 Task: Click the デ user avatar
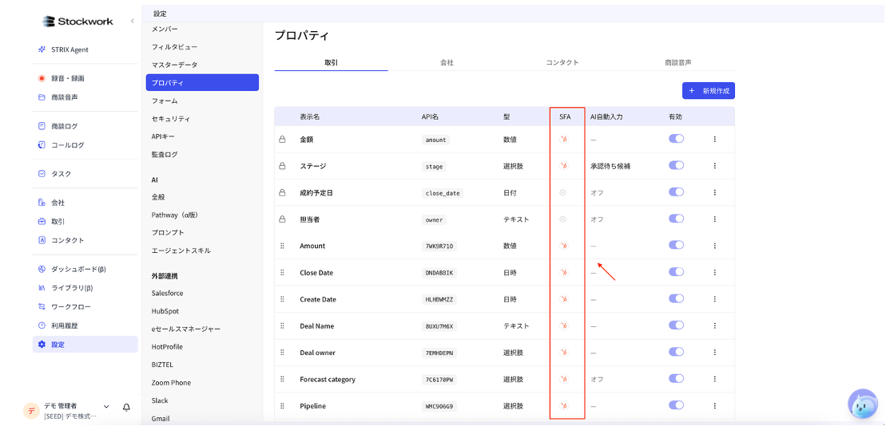pyautogui.click(x=31, y=411)
